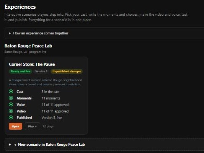Screen dimensions: 204x153
Task: Select the Cast row label
Action: [20, 92]
